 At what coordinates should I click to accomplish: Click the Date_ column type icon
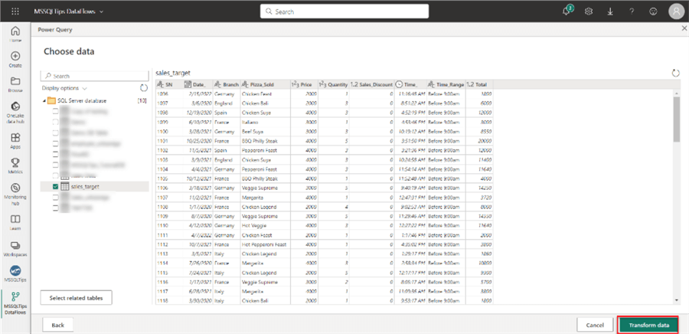point(188,84)
